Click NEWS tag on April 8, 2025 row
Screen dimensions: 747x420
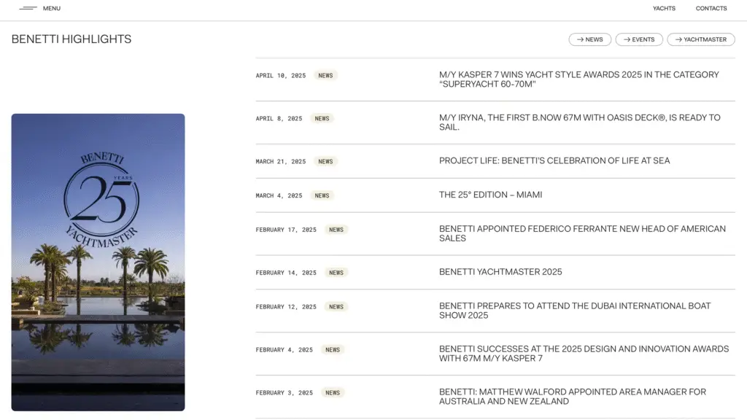(322, 118)
